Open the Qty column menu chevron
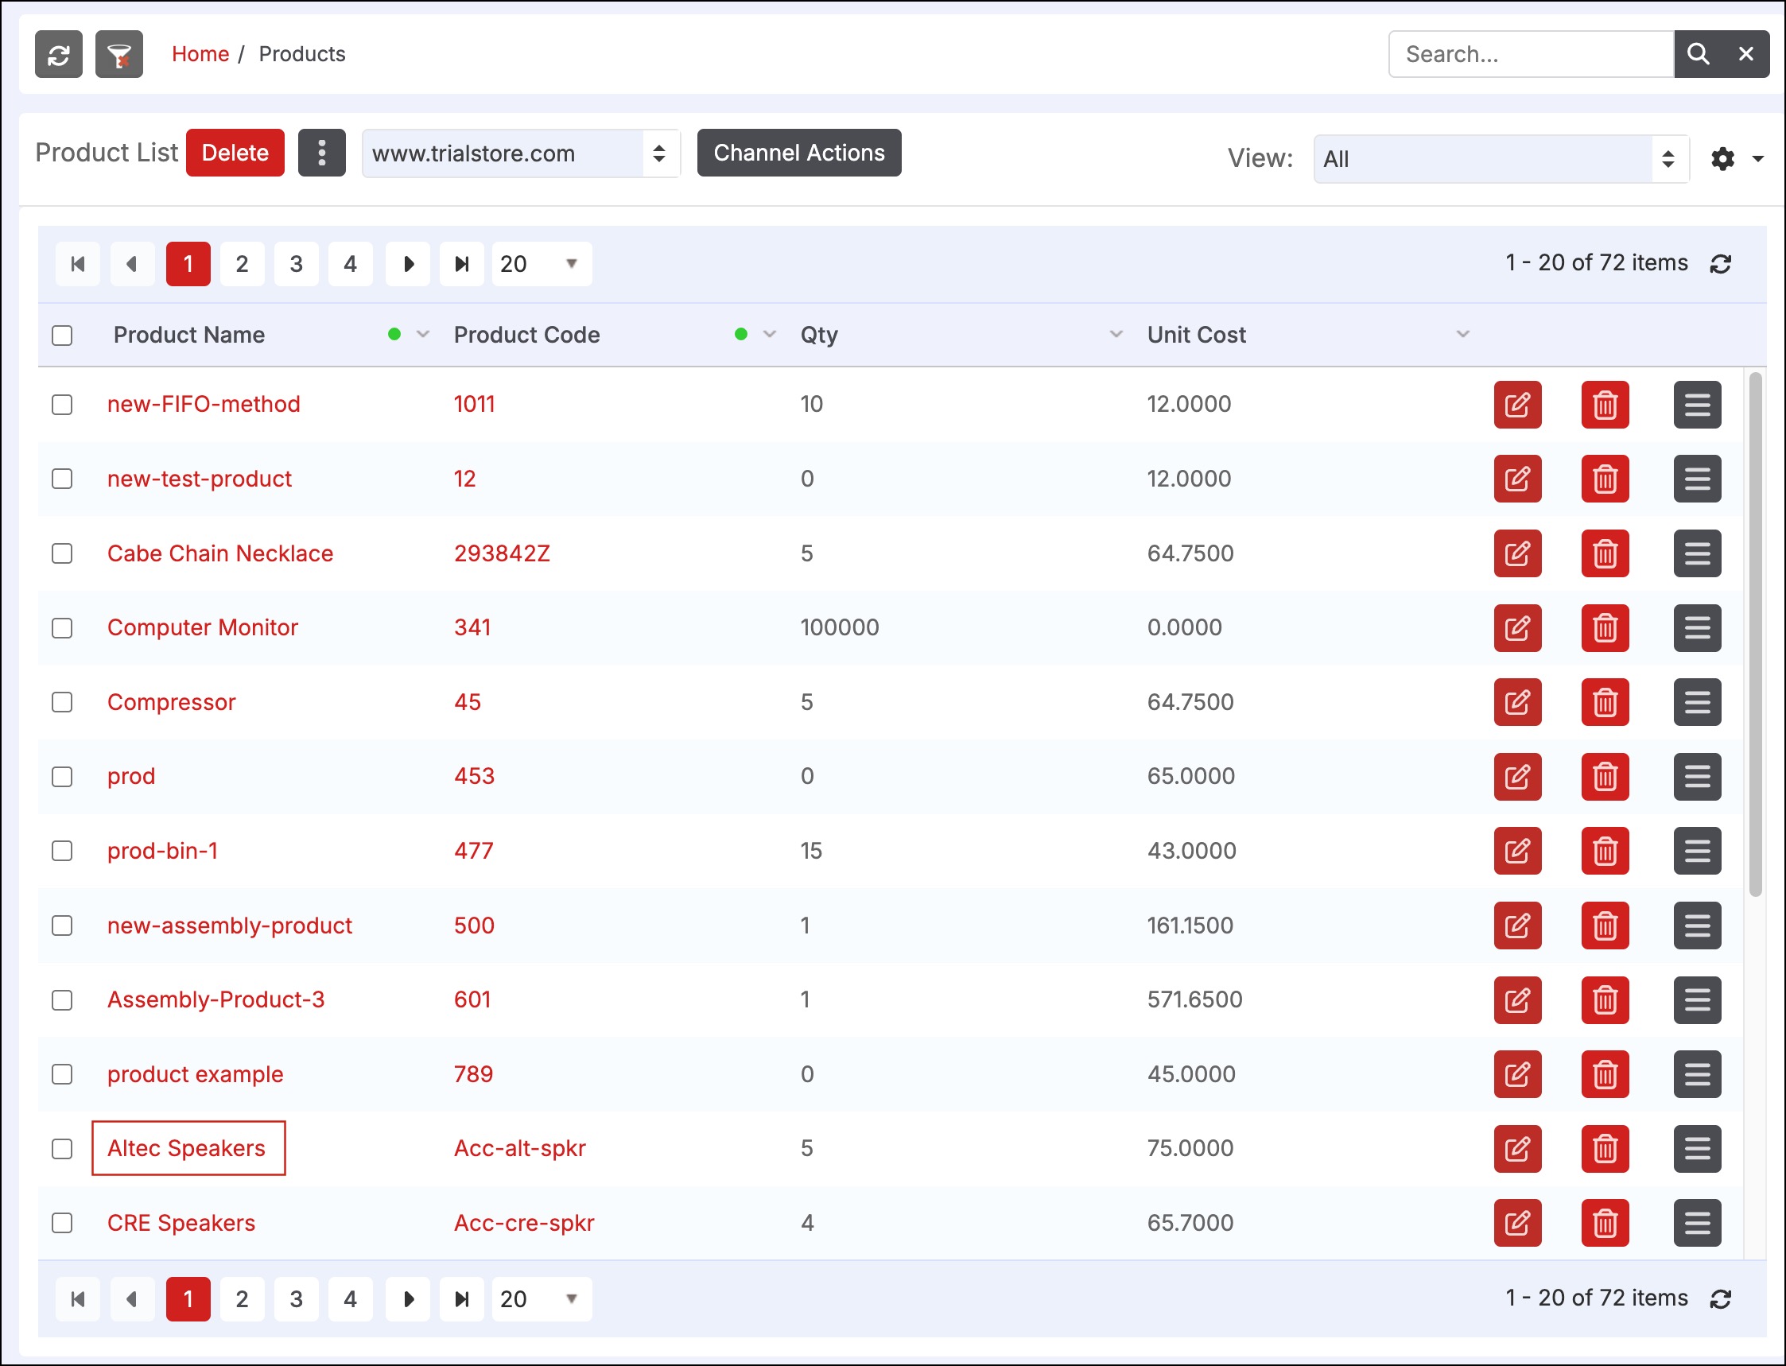 pos(1116,335)
